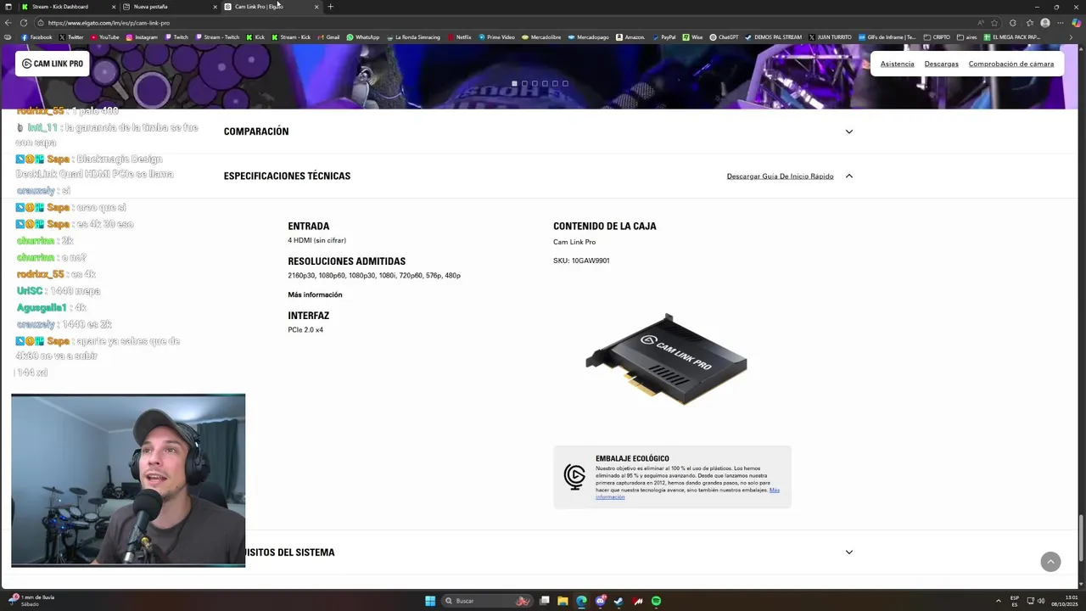Click the weather widget showing lluvia
1086x611 pixels.
tap(31, 601)
